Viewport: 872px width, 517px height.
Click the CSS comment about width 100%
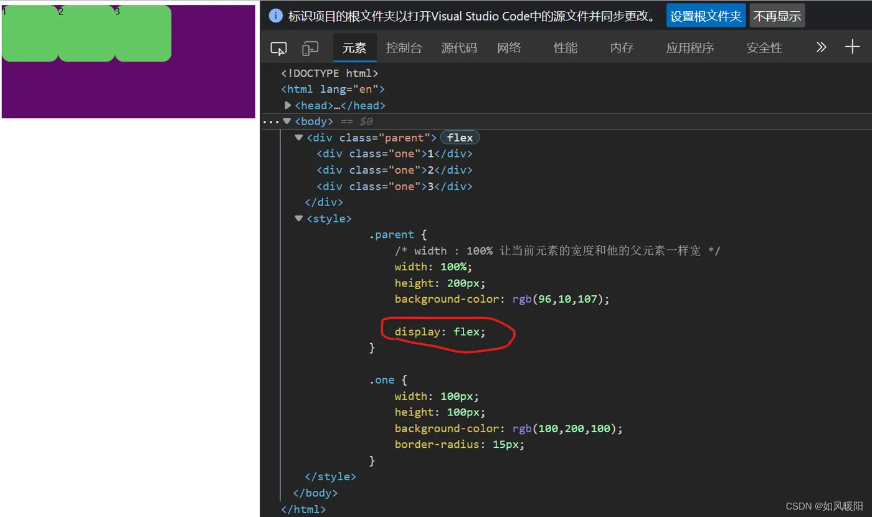(x=557, y=251)
